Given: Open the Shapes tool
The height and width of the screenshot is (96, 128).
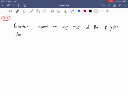Looking at the screenshot, I should click(x=38, y=11).
